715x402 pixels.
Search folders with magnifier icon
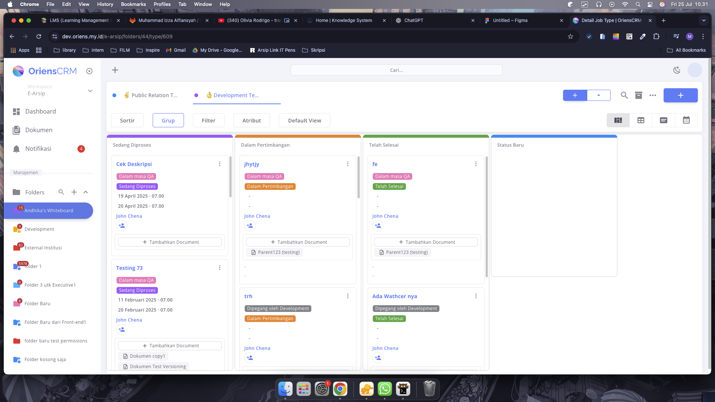click(61, 192)
